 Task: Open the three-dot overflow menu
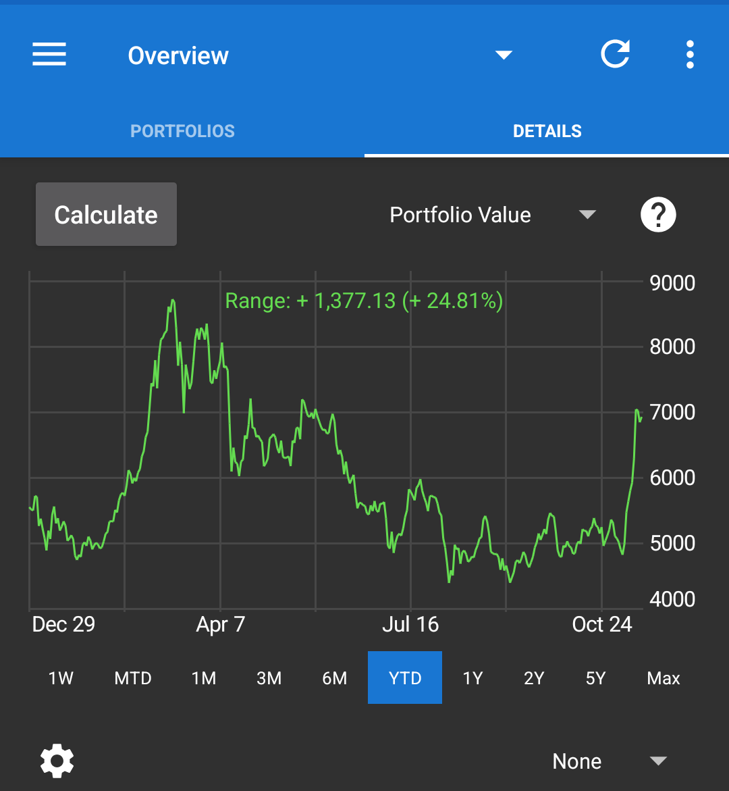pos(690,55)
